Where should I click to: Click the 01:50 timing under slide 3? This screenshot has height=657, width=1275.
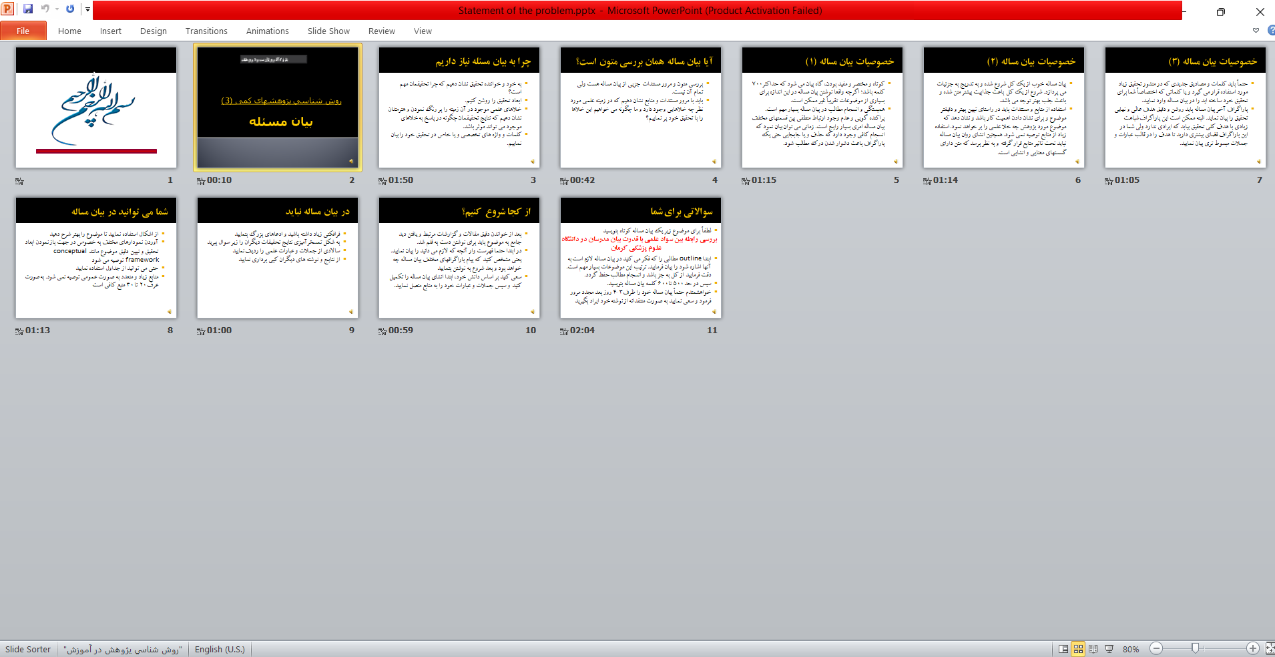click(401, 180)
